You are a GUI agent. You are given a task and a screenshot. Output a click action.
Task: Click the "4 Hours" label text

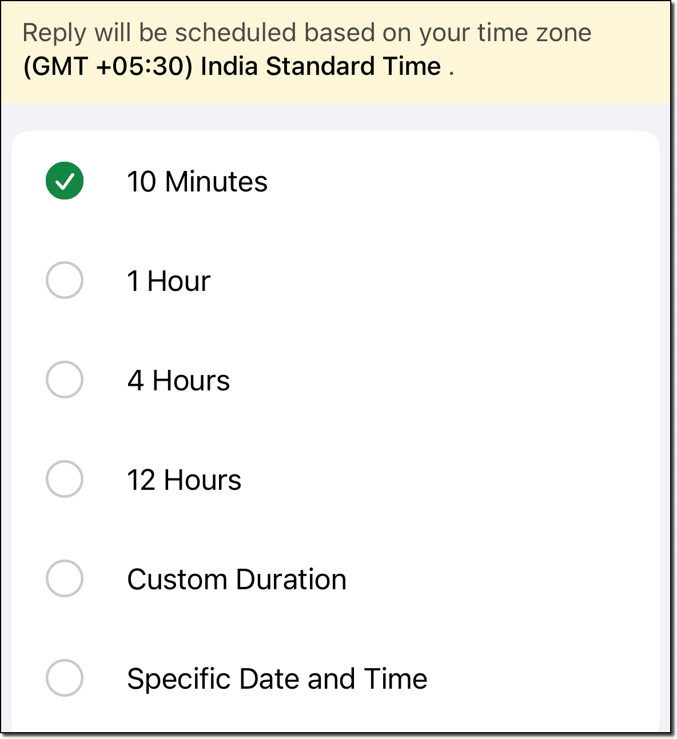(178, 381)
